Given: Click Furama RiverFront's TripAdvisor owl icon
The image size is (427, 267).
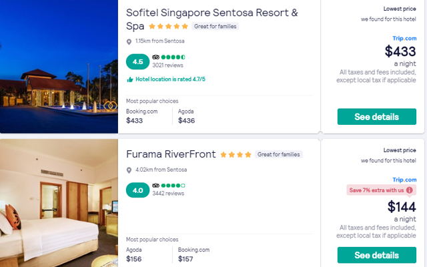Looking at the screenshot, I should (x=156, y=186).
